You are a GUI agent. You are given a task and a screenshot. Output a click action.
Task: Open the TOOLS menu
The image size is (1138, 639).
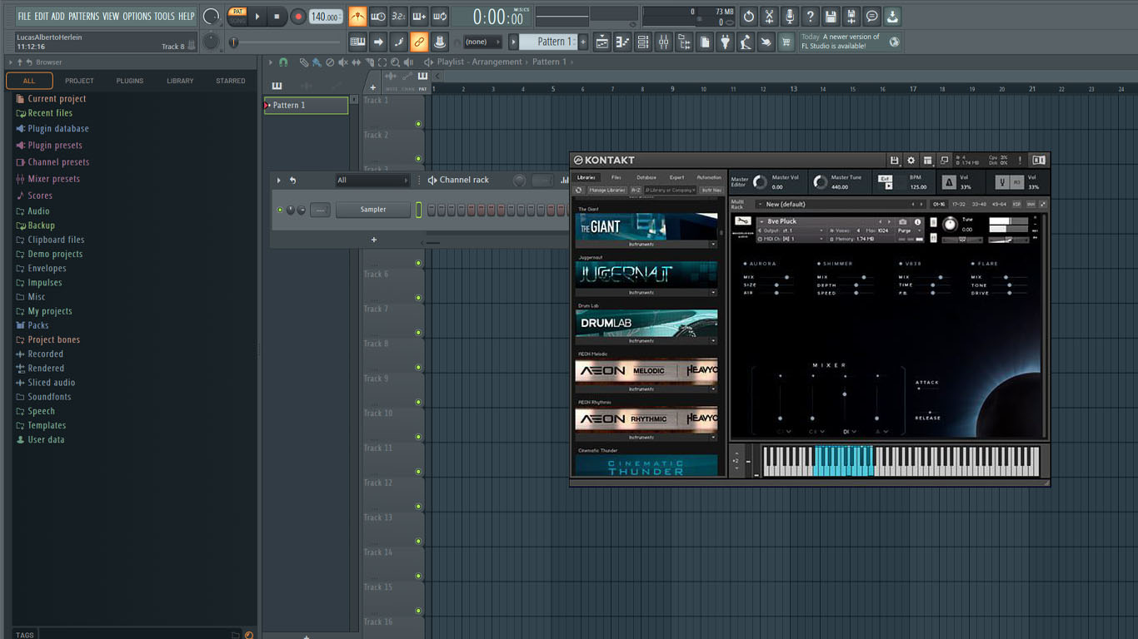pyautogui.click(x=164, y=16)
